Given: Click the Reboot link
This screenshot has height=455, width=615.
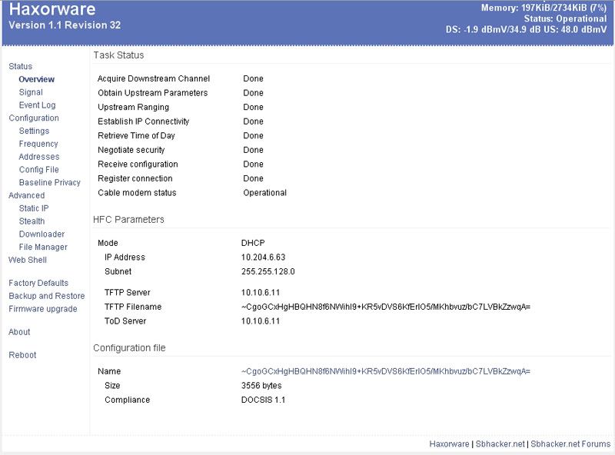Looking at the screenshot, I should (22, 355).
